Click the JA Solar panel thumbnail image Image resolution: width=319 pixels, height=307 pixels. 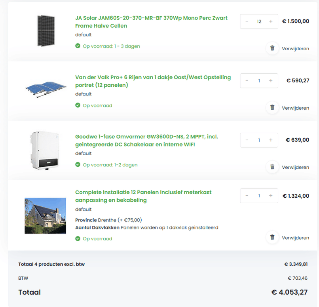45,30
